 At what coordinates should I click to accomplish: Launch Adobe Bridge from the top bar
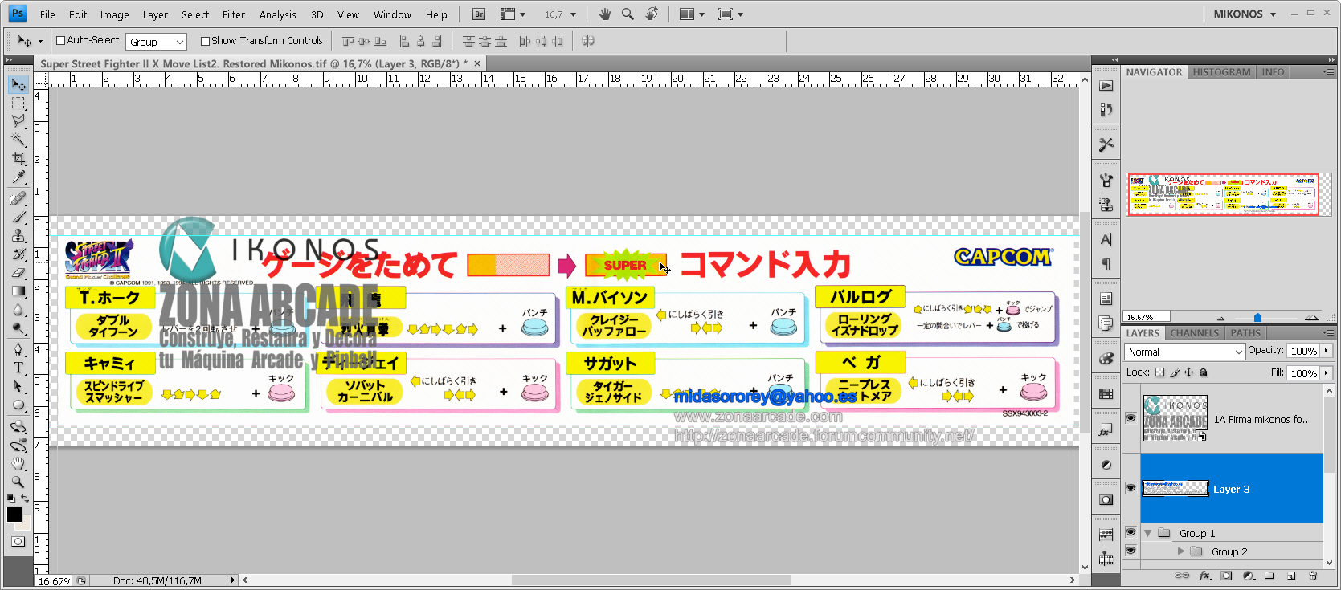479,14
